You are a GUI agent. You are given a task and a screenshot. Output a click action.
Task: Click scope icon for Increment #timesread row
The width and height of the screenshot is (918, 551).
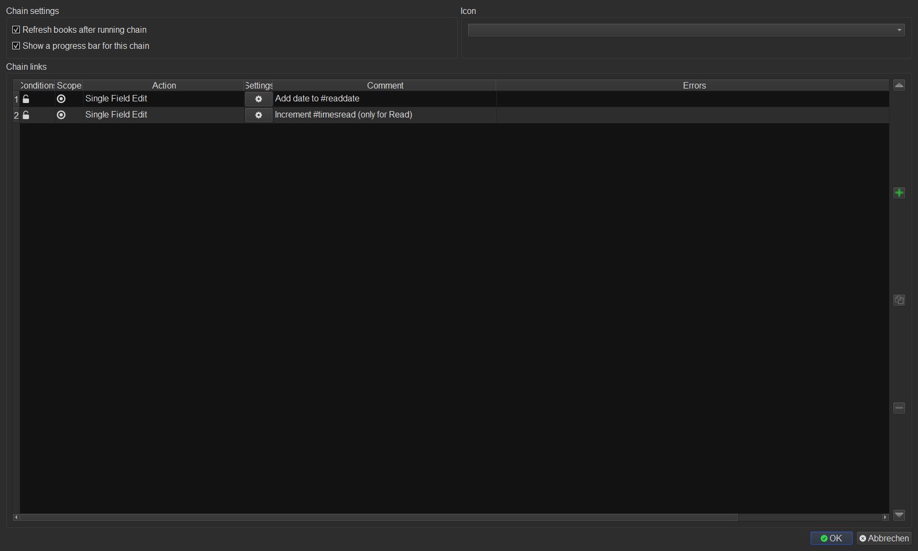[61, 115]
